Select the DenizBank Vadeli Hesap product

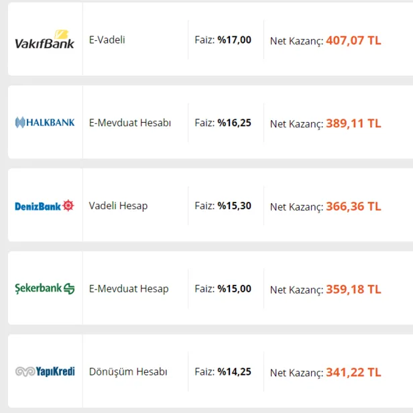118,206
